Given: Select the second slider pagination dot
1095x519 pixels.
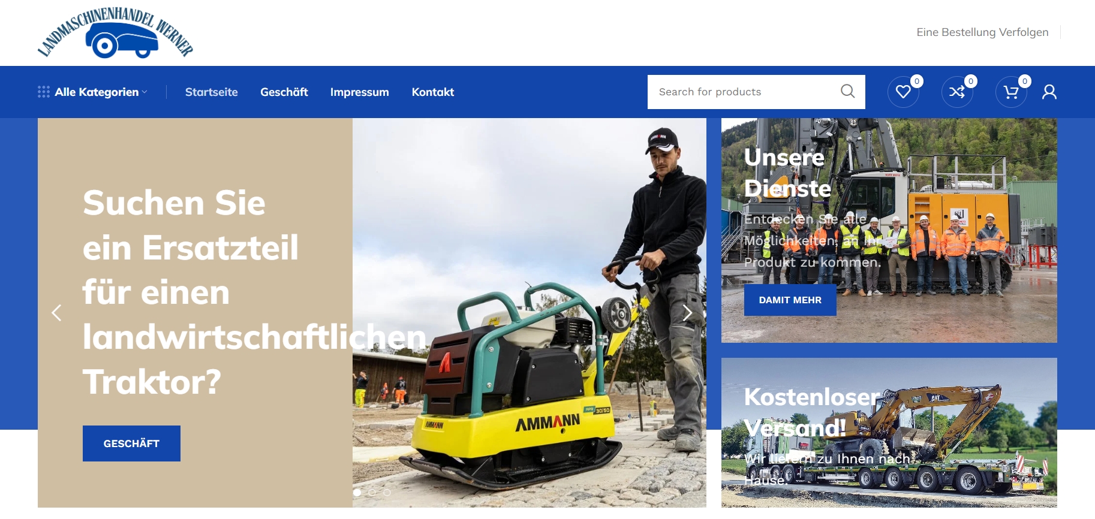Looking at the screenshot, I should pos(372,493).
